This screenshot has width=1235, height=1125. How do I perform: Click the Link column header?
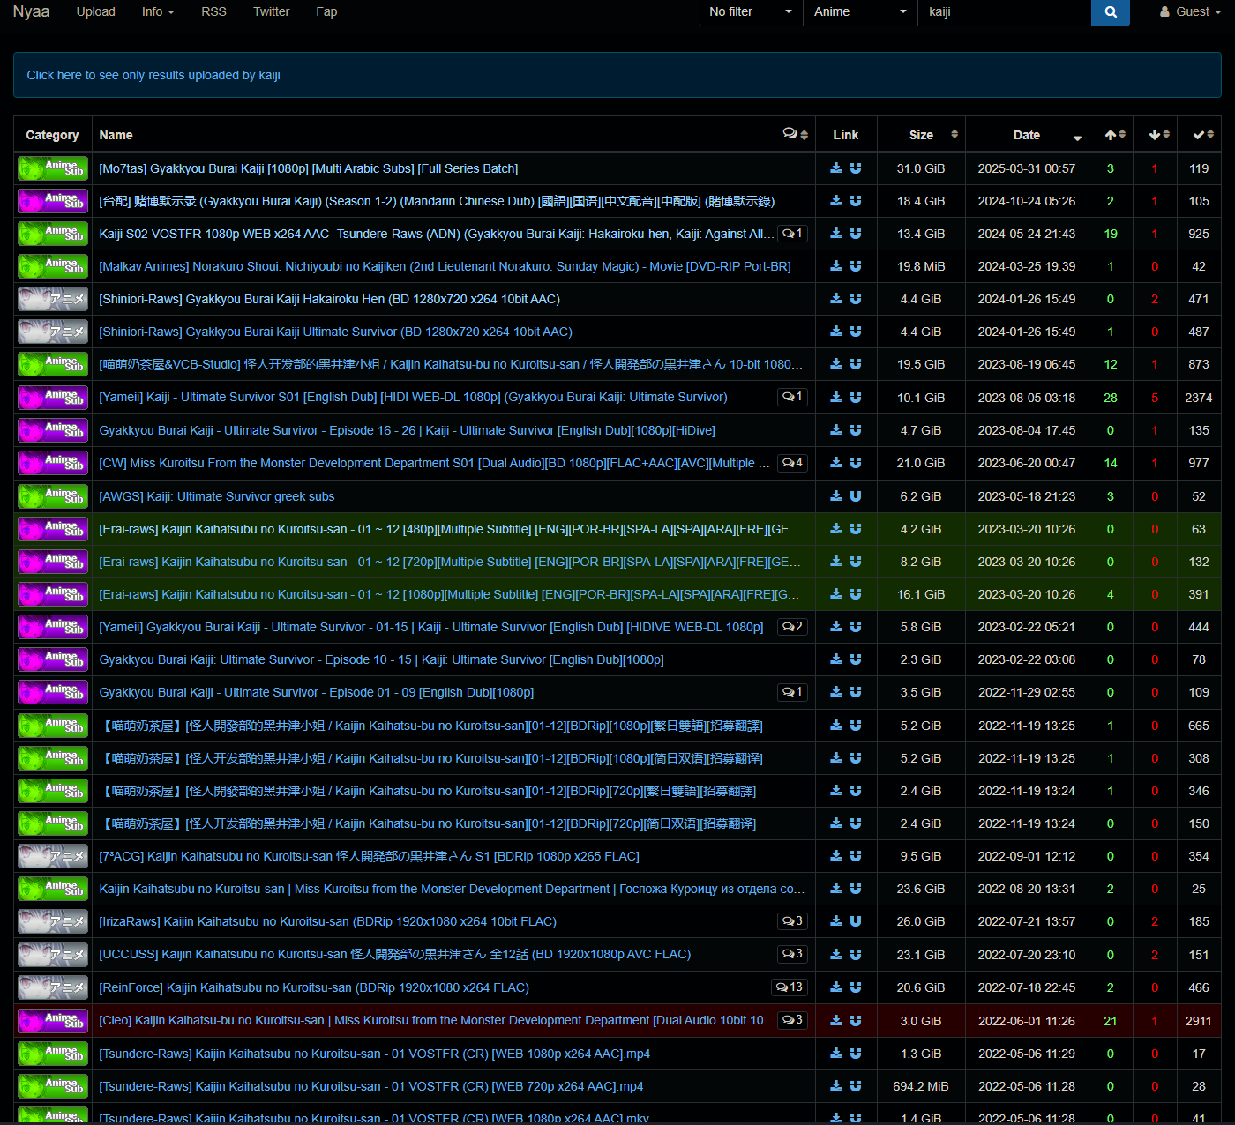846,135
